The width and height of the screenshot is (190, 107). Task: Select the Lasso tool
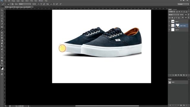click(x=2, y=16)
